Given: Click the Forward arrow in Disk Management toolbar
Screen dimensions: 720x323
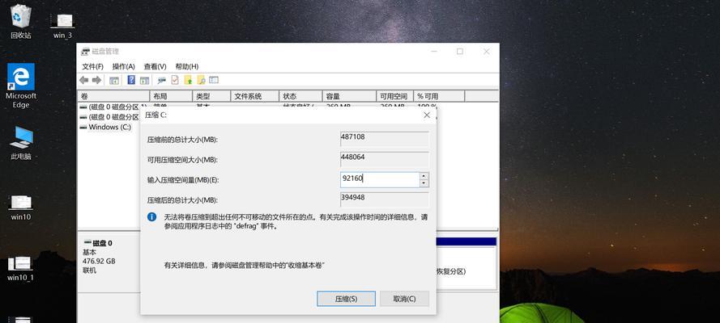Looking at the screenshot, I should click(x=96, y=80).
